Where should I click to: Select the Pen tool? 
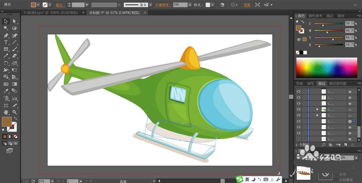point(6,35)
